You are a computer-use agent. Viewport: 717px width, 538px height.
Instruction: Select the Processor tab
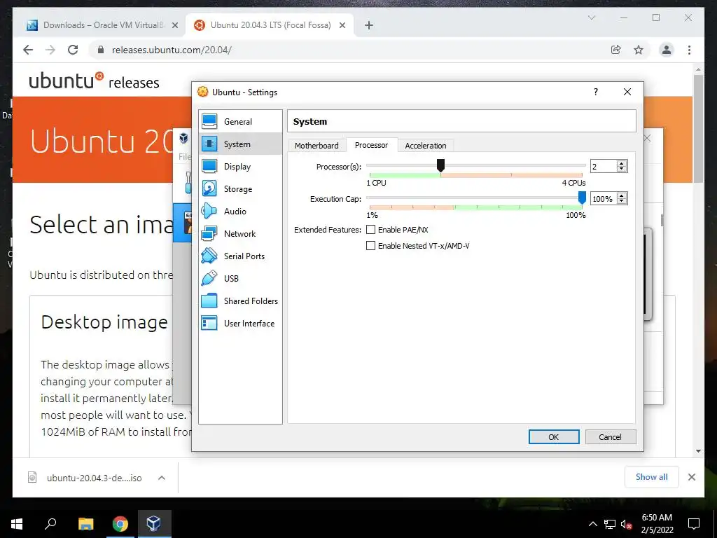click(x=371, y=145)
